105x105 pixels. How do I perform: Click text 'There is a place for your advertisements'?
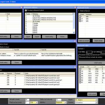coord(26,54)
